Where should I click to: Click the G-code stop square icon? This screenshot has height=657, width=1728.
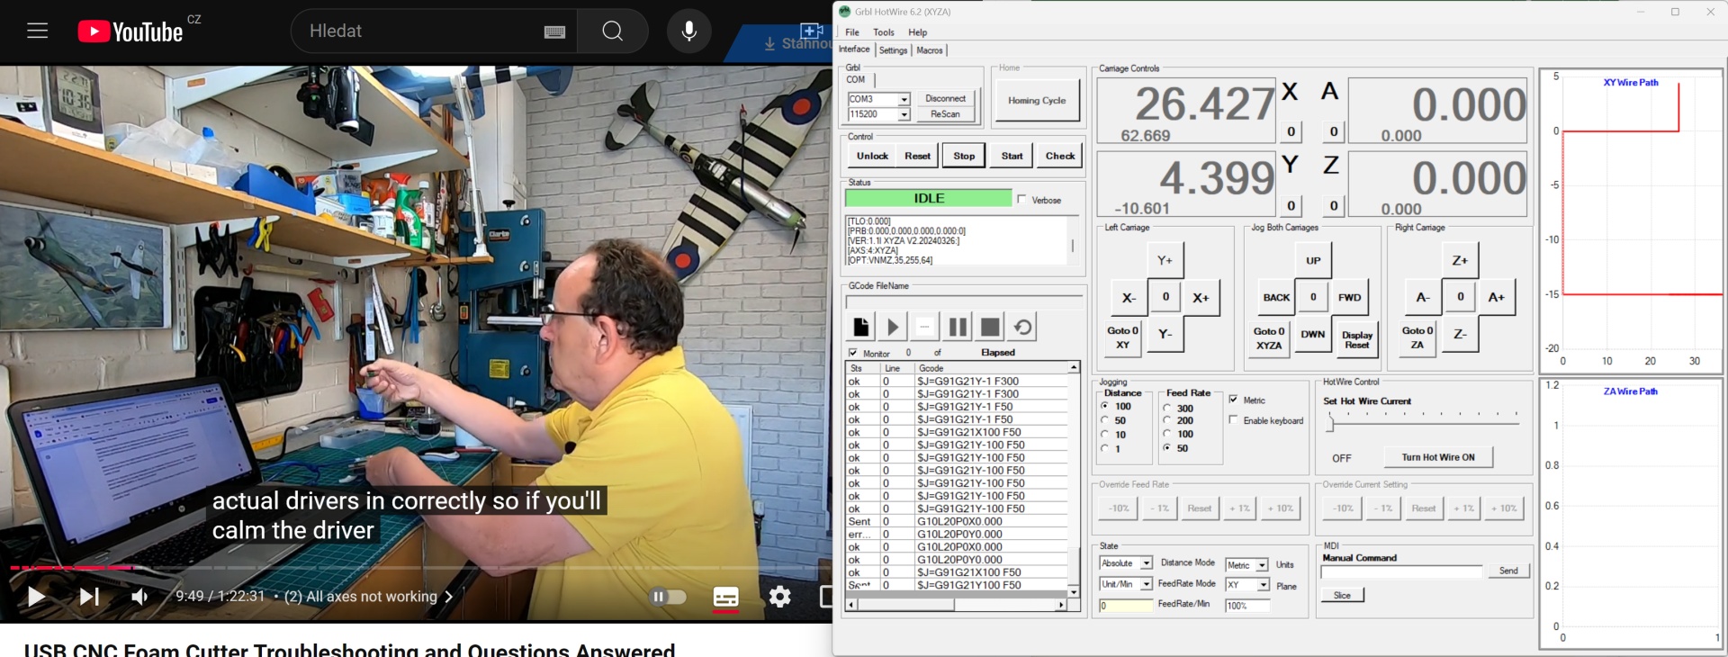coord(990,327)
